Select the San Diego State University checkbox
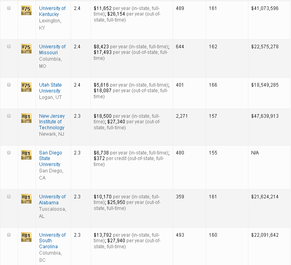Image resolution: width=291 pixels, height=265 pixels. (x=9, y=153)
